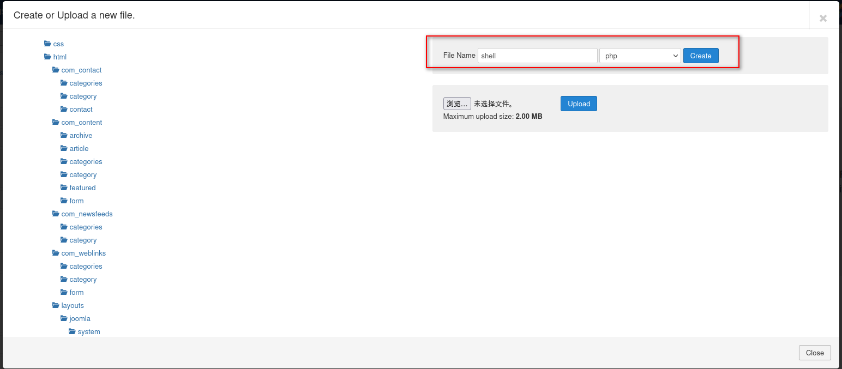Click the 'Create or Upload a new file.' title
Screen dimensions: 842x369
coord(74,15)
